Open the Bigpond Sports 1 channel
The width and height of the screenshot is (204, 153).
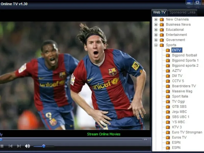click(185, 60)
